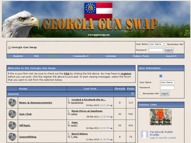Image resolution: width=191 pixels, height=143 pixels.
Task: Click the News & Announcements forum peach icon
Action: [x=12, y=103]
